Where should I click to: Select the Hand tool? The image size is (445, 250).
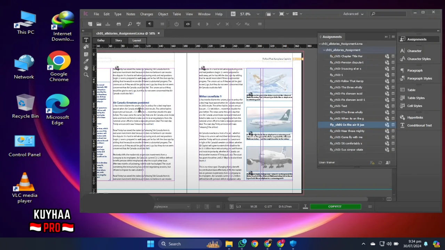(86, 68)
